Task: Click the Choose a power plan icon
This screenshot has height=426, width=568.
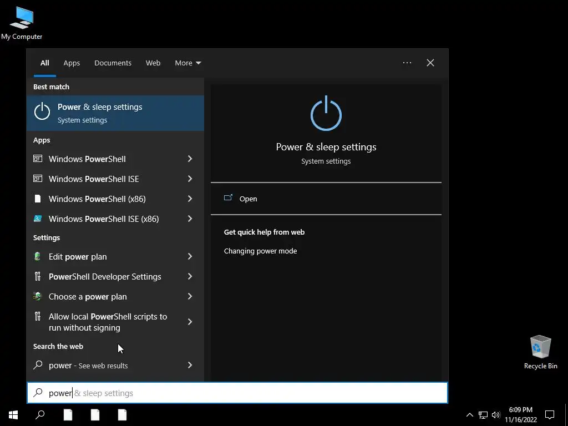Action: (x=38, y=296)
